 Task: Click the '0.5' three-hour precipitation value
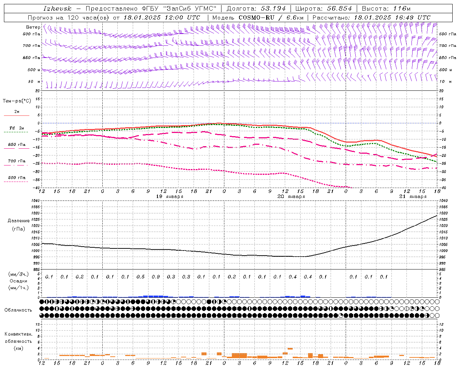coord(140,277)
